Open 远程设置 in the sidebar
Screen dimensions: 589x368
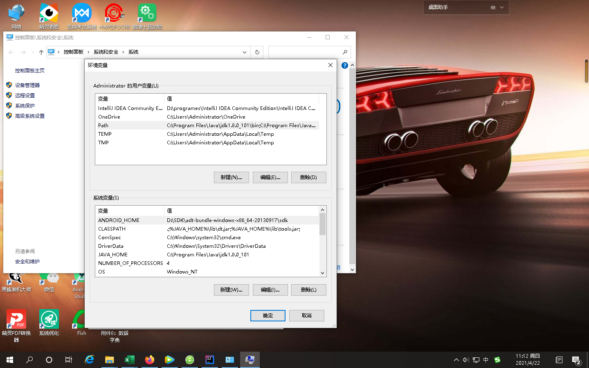click(x=25, y=95)
